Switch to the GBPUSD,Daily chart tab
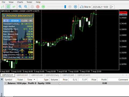129x97 pixels. pos(52,75)
